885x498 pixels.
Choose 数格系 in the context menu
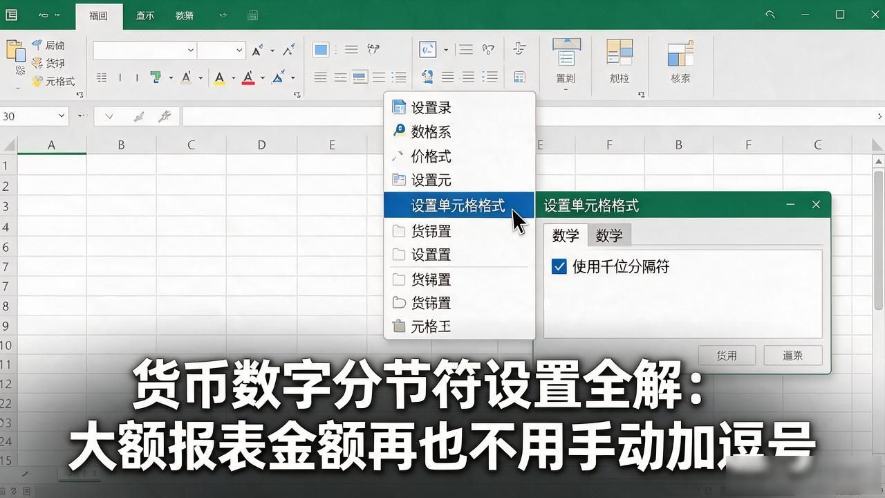459,131
